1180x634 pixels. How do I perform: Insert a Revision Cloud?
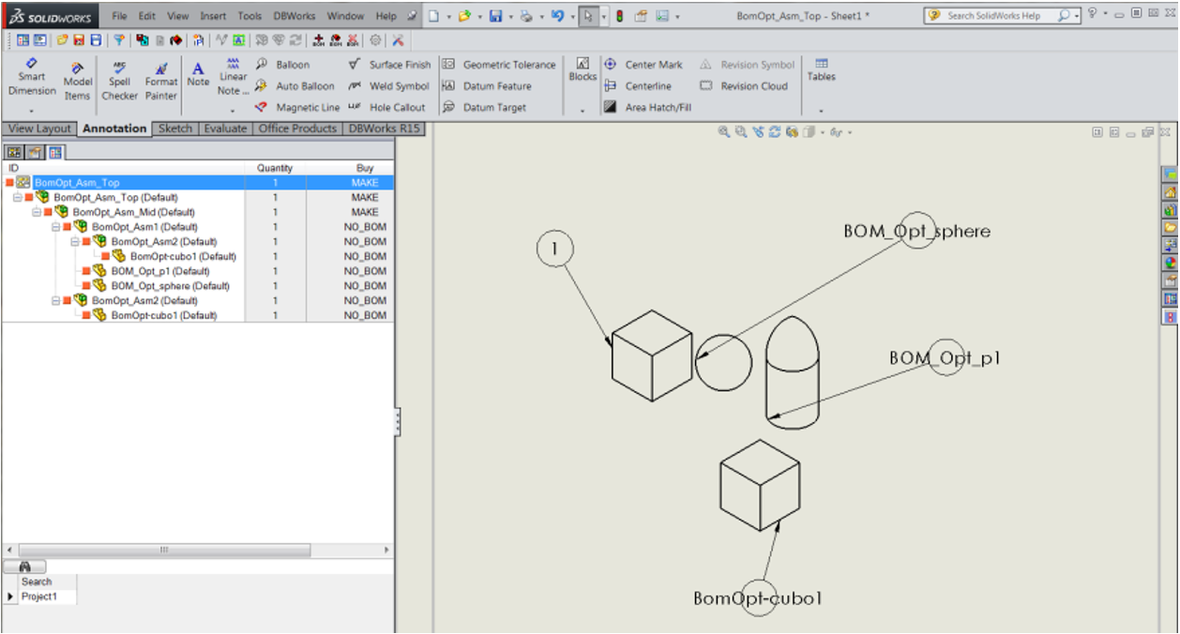click(745, 86)
